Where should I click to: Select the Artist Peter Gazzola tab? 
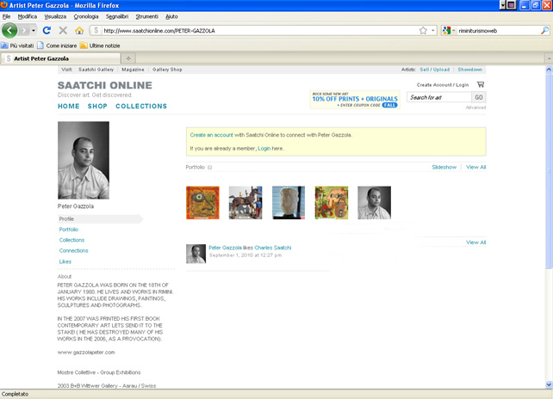(60, 58)
